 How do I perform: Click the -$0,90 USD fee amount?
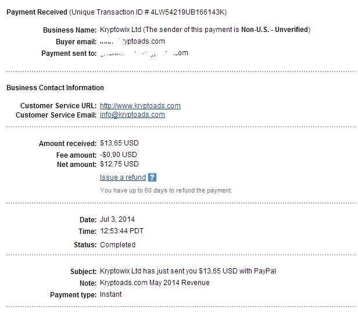(119, 155)
